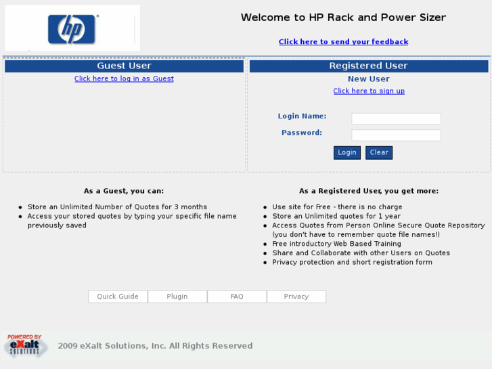Open the send your feedback link
The width and height of the screenshot is (492, 369).
click(343, 41)
